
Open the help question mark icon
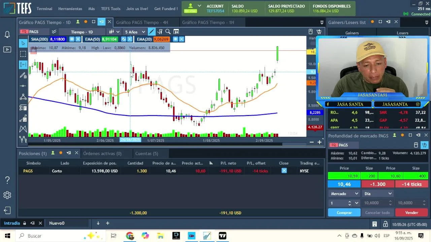pos(7,180)
